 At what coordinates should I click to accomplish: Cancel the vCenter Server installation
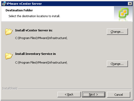pyautogui.click(x=119, y=95)
